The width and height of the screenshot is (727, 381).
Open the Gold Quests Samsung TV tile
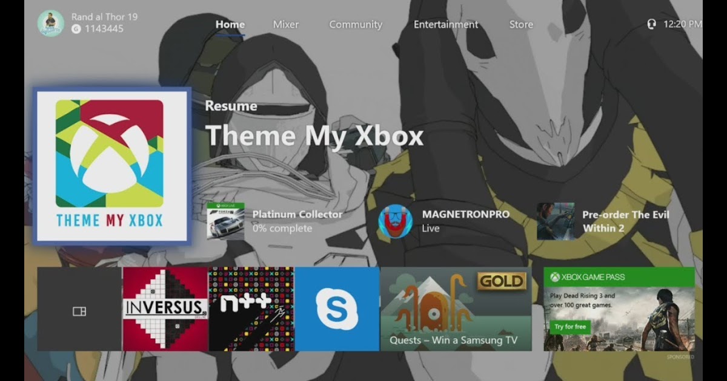(456, 309)
